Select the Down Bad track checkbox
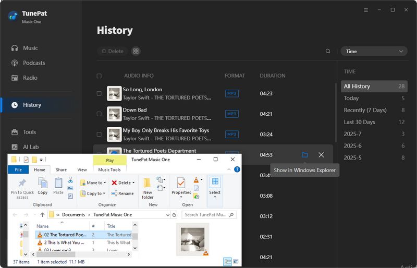The image size is (417, 268). click(99, 114)
